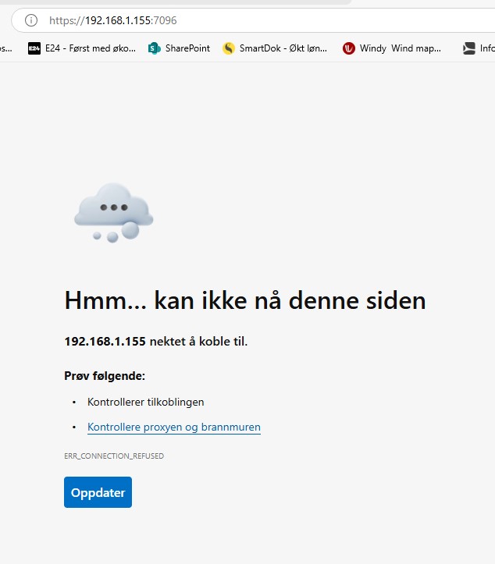Focus the address bar URL field
The height and width of the screenshot is (564, 495).
point(234,20)
